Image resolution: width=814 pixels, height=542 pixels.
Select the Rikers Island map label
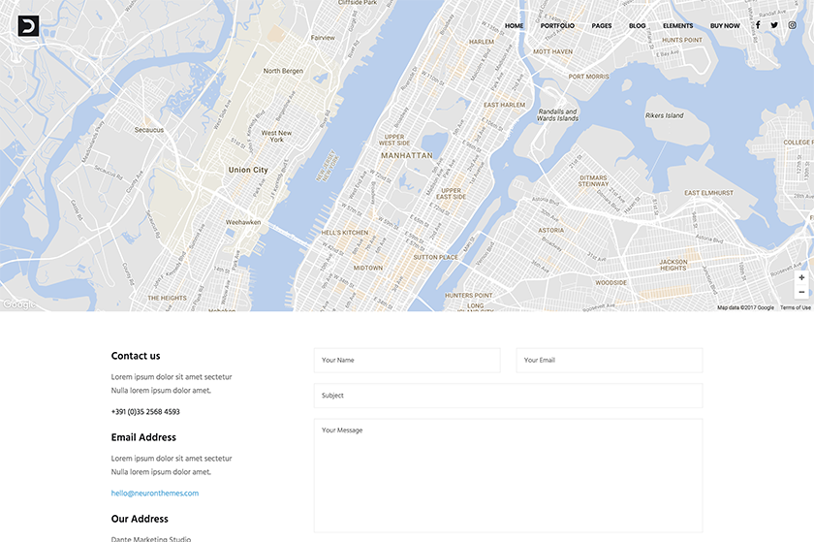pos(665,115)
